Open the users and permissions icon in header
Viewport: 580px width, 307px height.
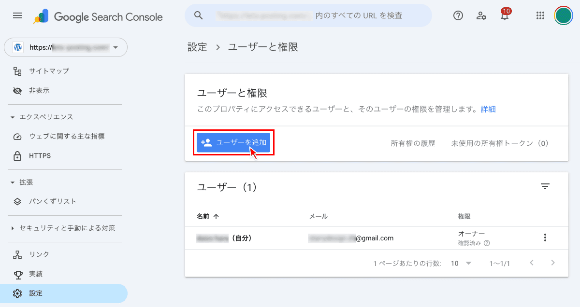click(x=481, y=15)
